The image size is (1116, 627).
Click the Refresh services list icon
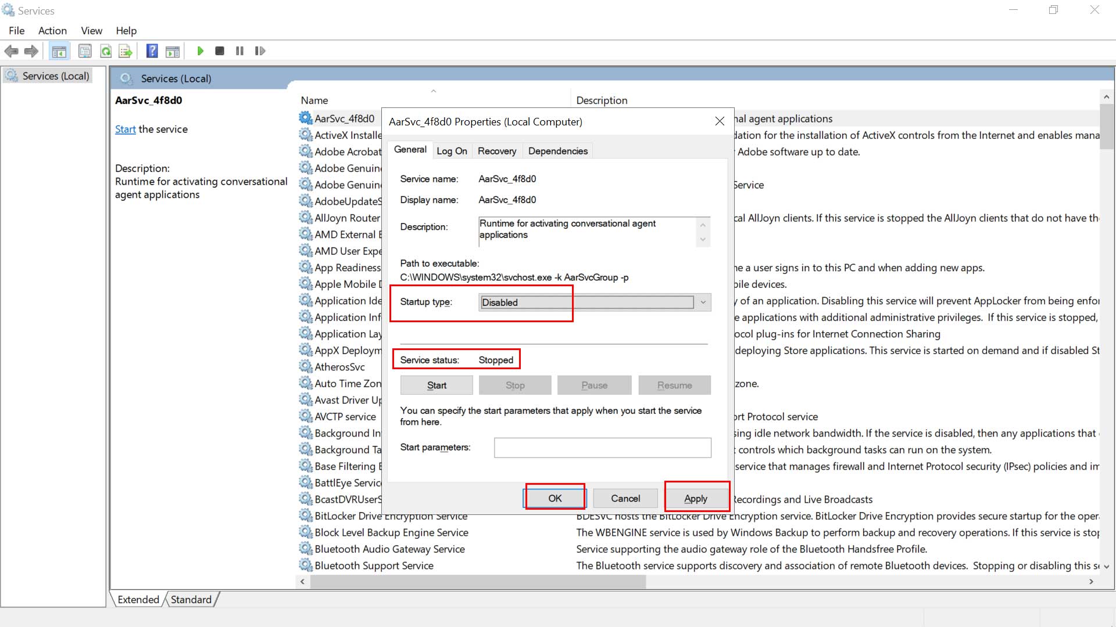(106, 51)
